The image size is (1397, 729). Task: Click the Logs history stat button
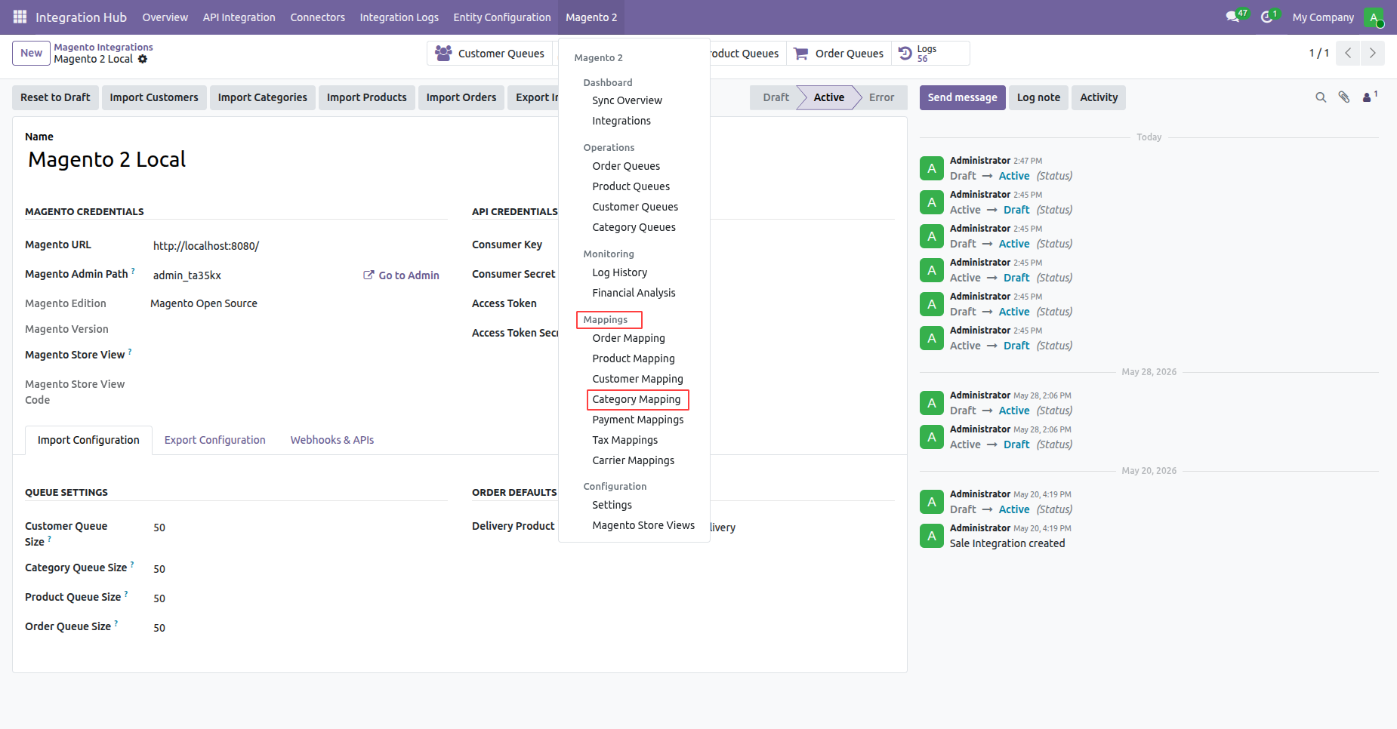coord(930,54)
